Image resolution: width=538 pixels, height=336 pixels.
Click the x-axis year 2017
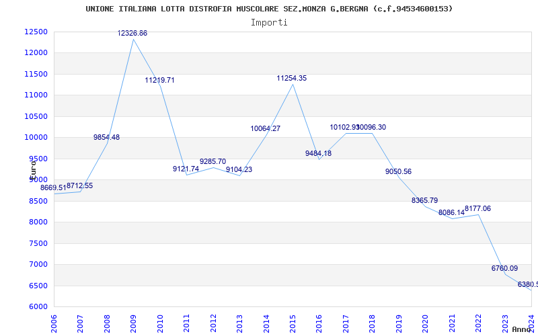pyautogui.click(x=346, y=324)
